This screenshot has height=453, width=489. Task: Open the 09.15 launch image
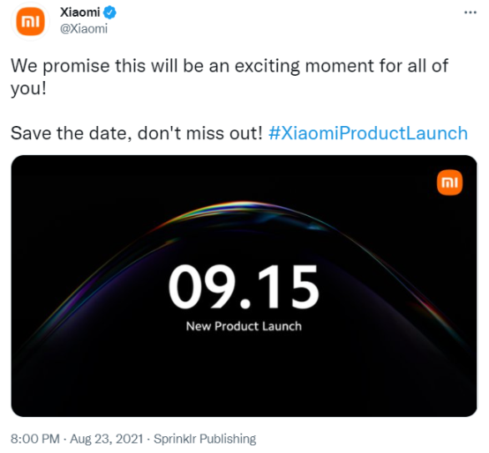244,286
